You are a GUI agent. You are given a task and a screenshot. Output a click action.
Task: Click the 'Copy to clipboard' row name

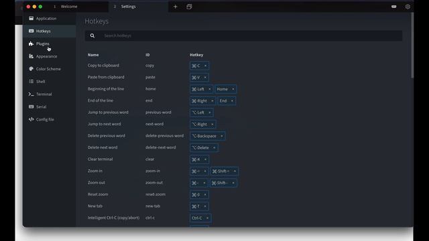click(x=103, y=66)
